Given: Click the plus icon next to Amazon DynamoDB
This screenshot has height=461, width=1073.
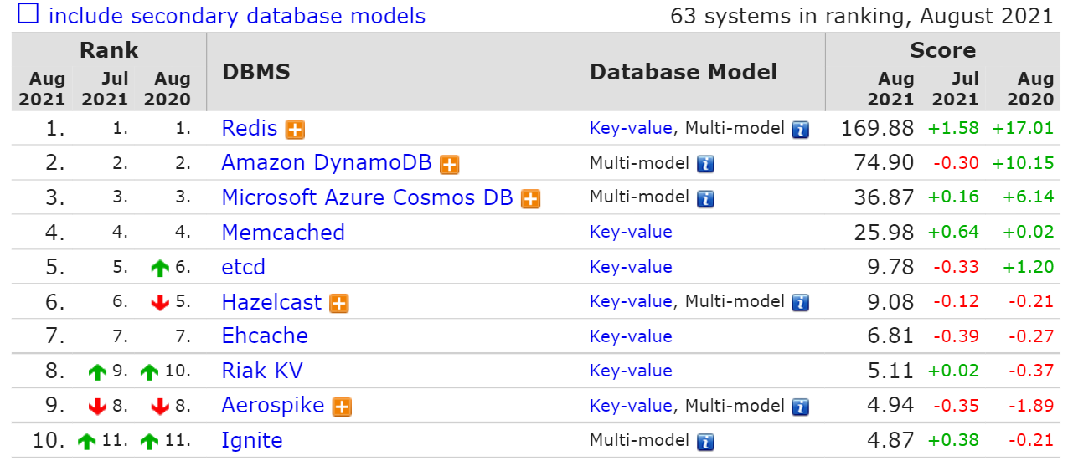Looking at the screenshot, I should pyautogui.click(x=450, y=164).
